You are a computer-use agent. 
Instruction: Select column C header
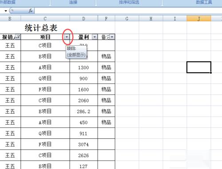coord(45,19)
